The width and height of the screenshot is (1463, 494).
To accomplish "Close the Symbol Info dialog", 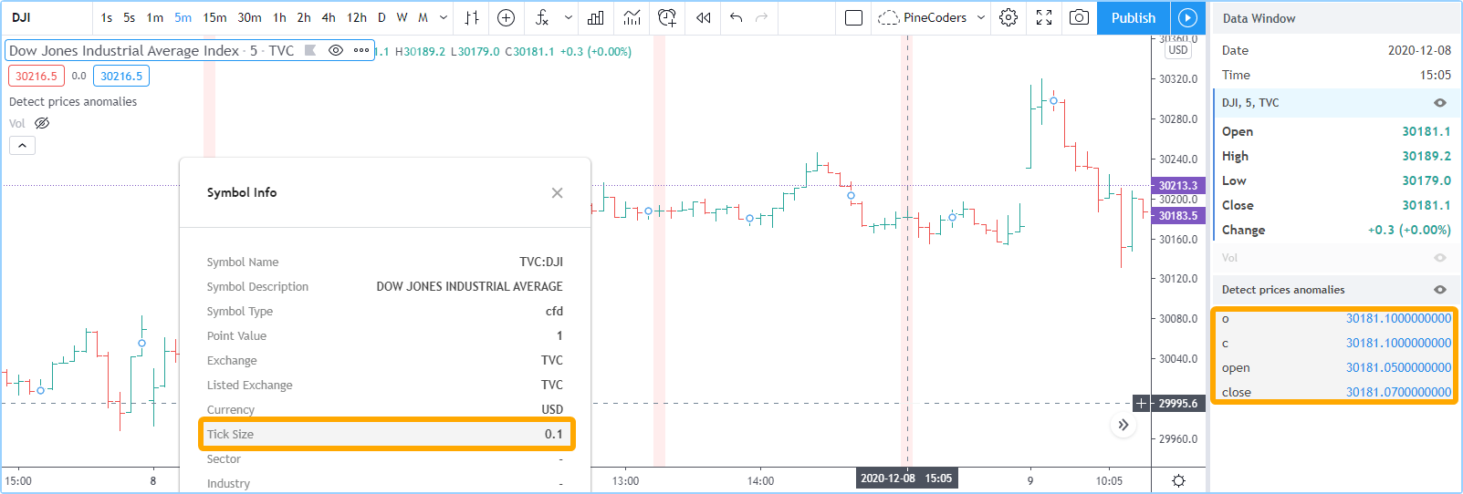I will (557, 193).
